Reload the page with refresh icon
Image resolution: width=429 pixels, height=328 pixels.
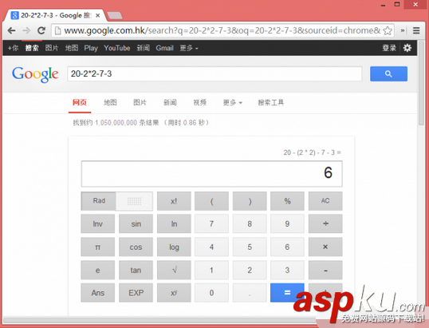coord(41,30)
